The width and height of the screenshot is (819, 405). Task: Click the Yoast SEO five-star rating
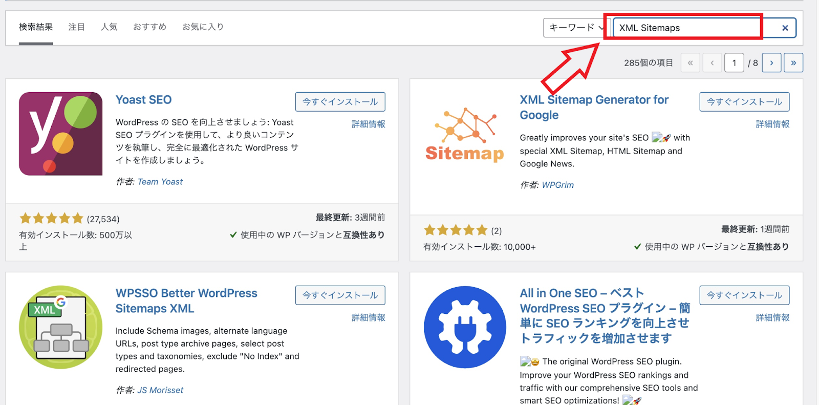(51, 219)
